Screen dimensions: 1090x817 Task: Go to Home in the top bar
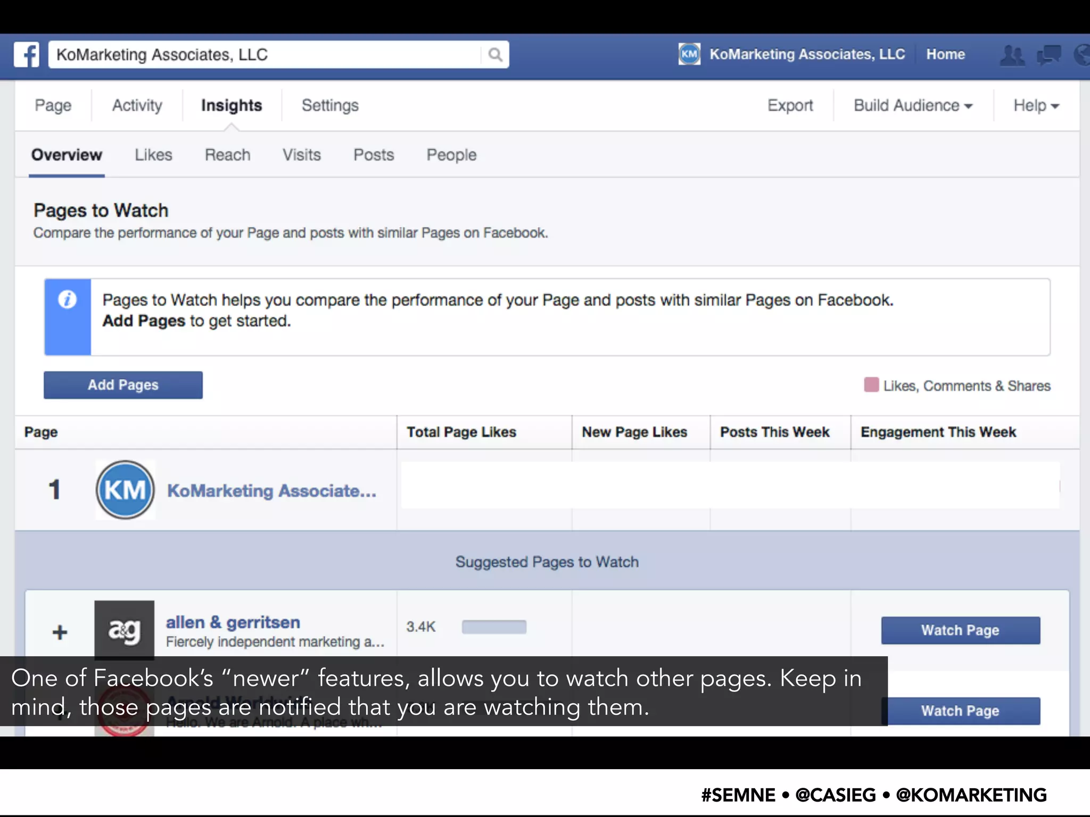pos(945,54)
